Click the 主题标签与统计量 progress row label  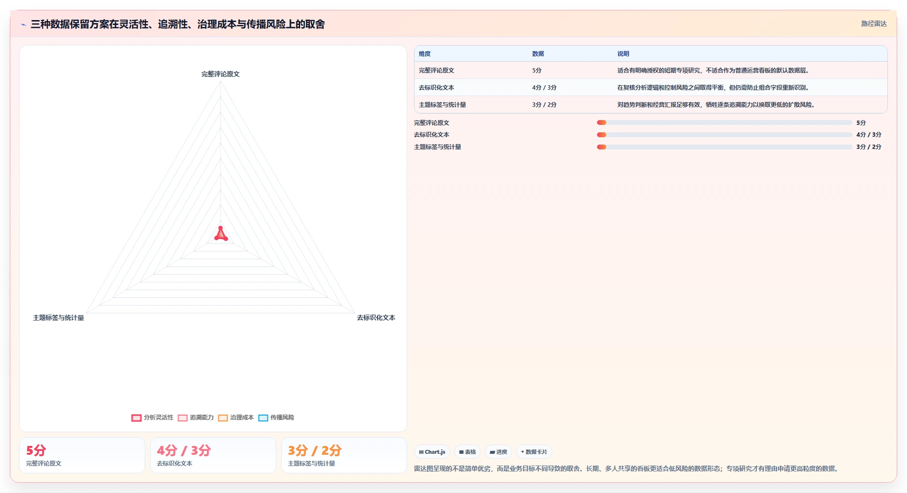coord(438,147)
